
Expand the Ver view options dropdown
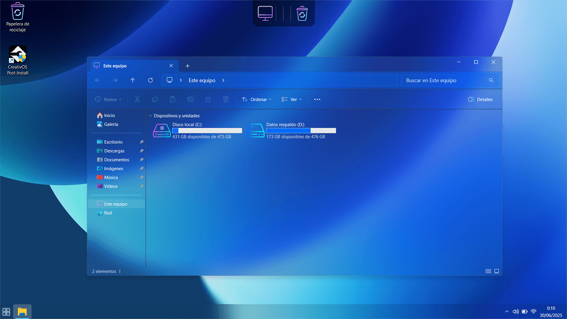click(292, 100)
